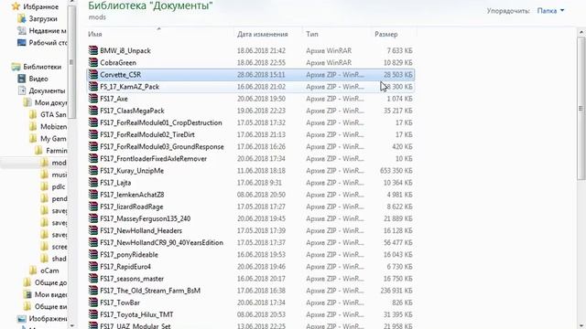586x329 pixels.
Task: Select file FS17_NewHollandCR9_90_40YearsEdition
Action: 161,242
